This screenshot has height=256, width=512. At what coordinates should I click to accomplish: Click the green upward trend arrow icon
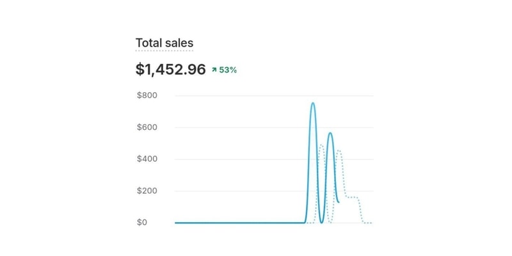[x=214, y=70]
